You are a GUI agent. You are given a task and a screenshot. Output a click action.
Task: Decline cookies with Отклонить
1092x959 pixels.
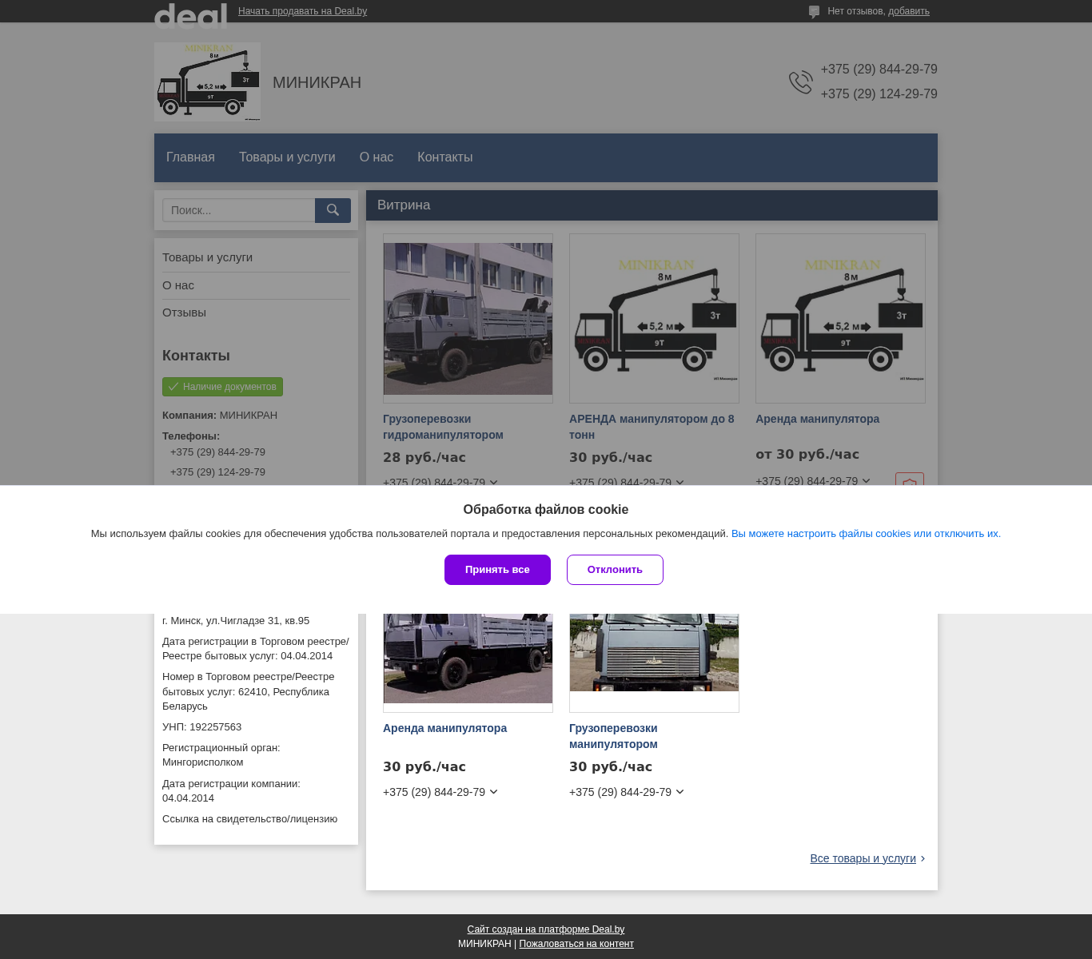coord(615,570)
